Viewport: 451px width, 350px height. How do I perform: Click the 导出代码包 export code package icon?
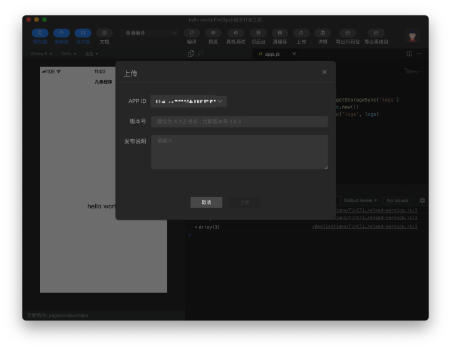click(348, 33)
